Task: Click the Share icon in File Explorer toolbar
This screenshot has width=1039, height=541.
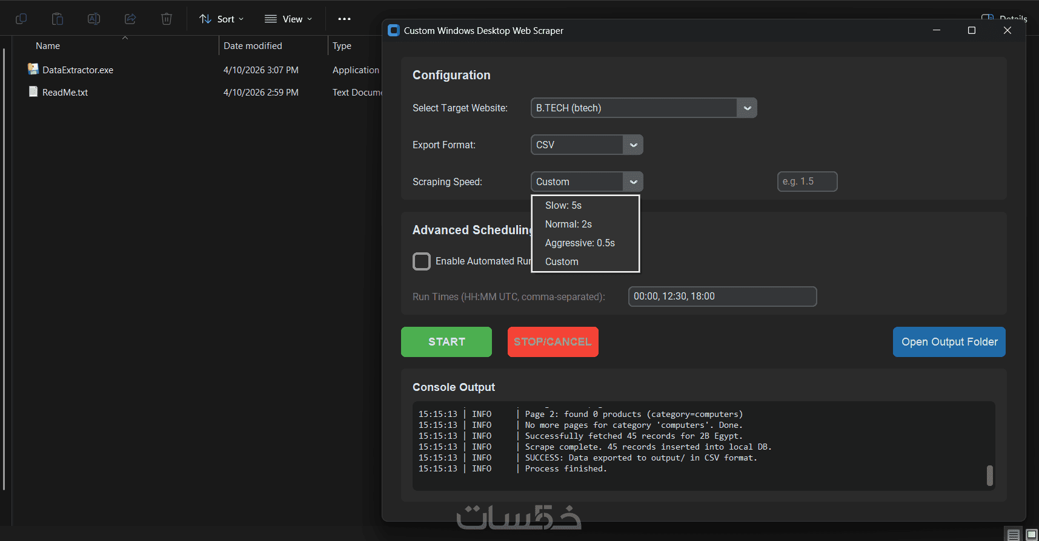Action: click(x=130, y=19)
